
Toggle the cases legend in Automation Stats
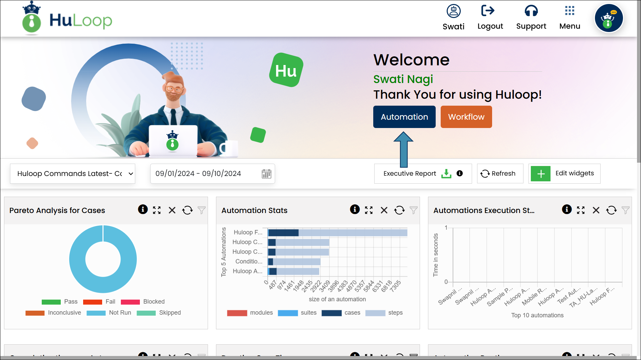coord(352,313)
